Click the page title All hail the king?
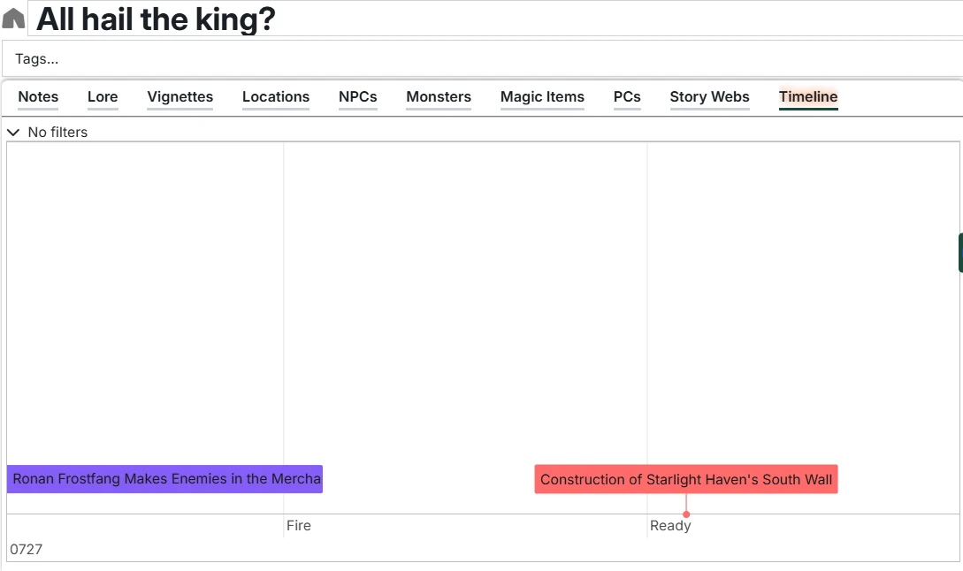The width and height of the screenshot is (963, 571). [x=155, y=19]
